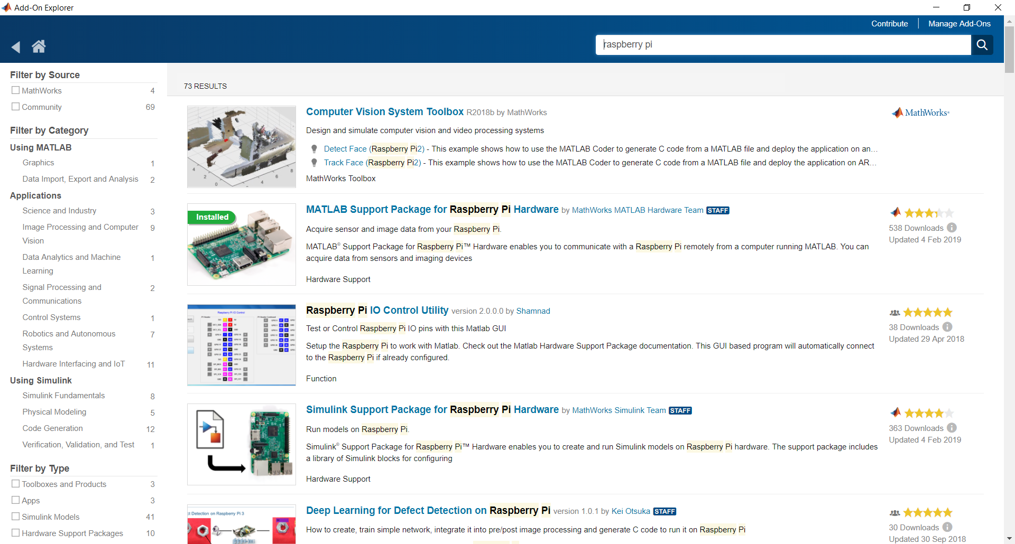This screenshot has height=544, width=1015.
Task: Filter by Code Generation category
Action: point(52,428)
